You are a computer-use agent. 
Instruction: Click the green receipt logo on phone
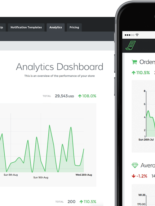pyautogui.click(x=130, y=46)
